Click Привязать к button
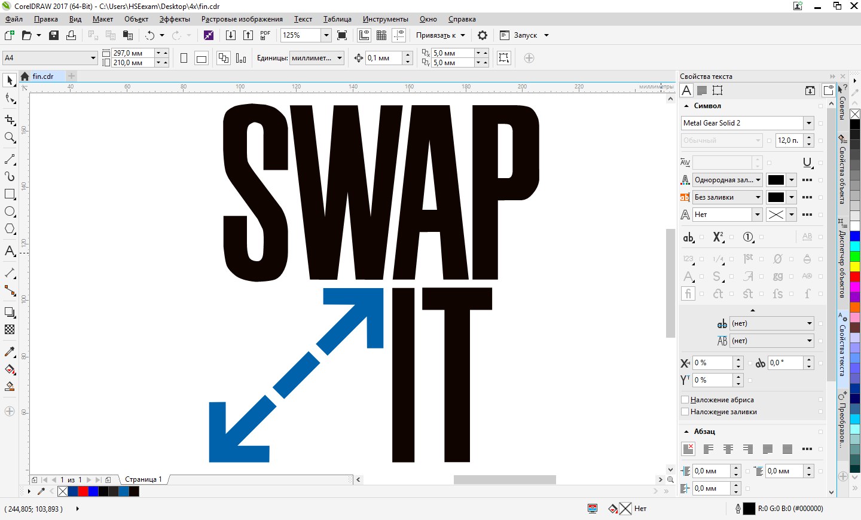Screen dimensions: 861x520 (441, 35)
